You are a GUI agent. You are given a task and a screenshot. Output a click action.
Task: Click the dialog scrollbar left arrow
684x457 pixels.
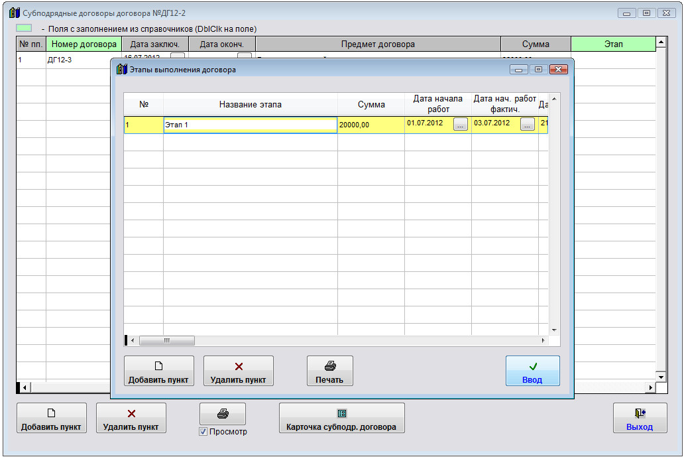[133, 340]
